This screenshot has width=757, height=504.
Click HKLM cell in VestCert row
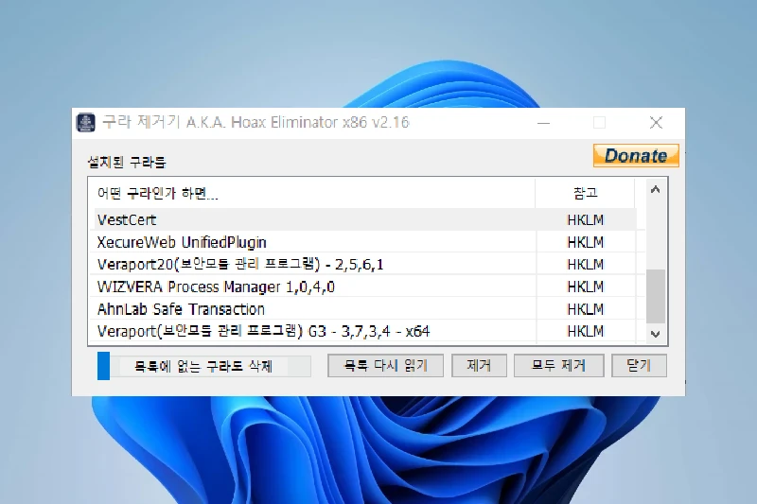pos(585,220)
